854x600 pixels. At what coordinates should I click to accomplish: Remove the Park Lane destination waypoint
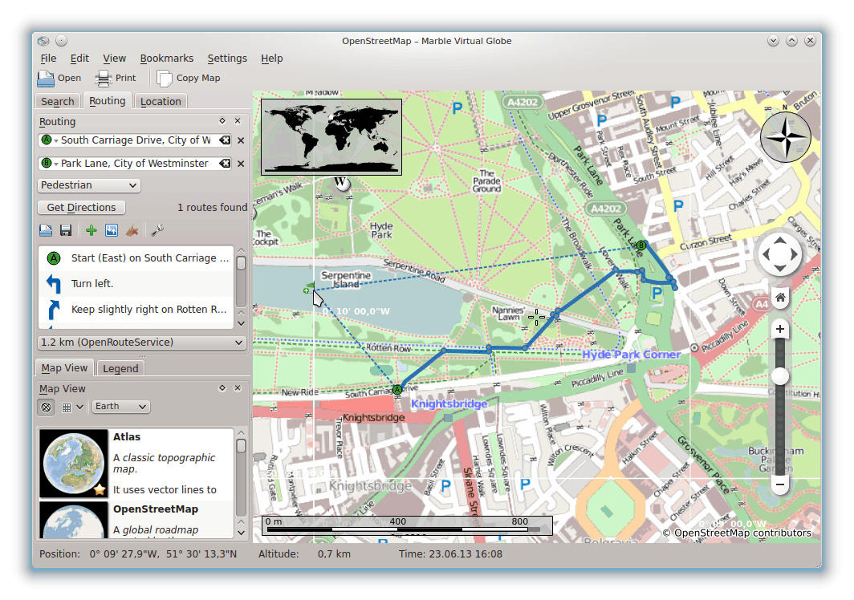point(241,164)
